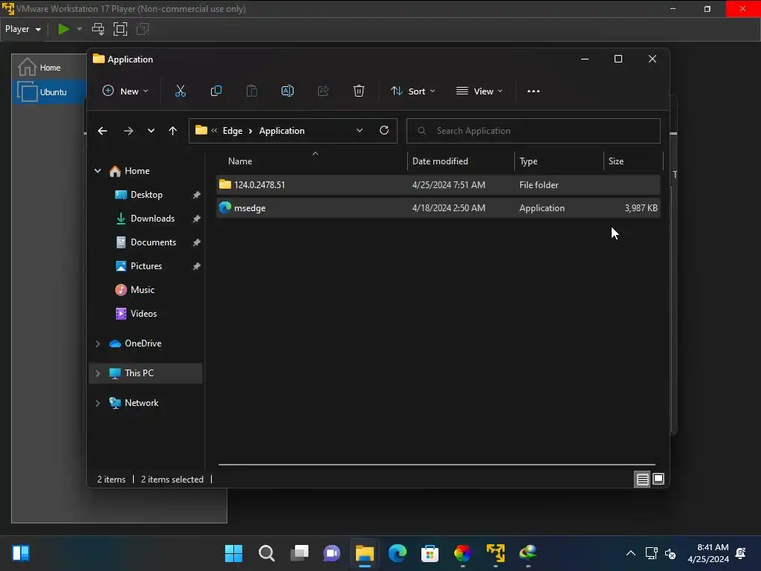Click Application in the breadcrumb path

(282, 131)
